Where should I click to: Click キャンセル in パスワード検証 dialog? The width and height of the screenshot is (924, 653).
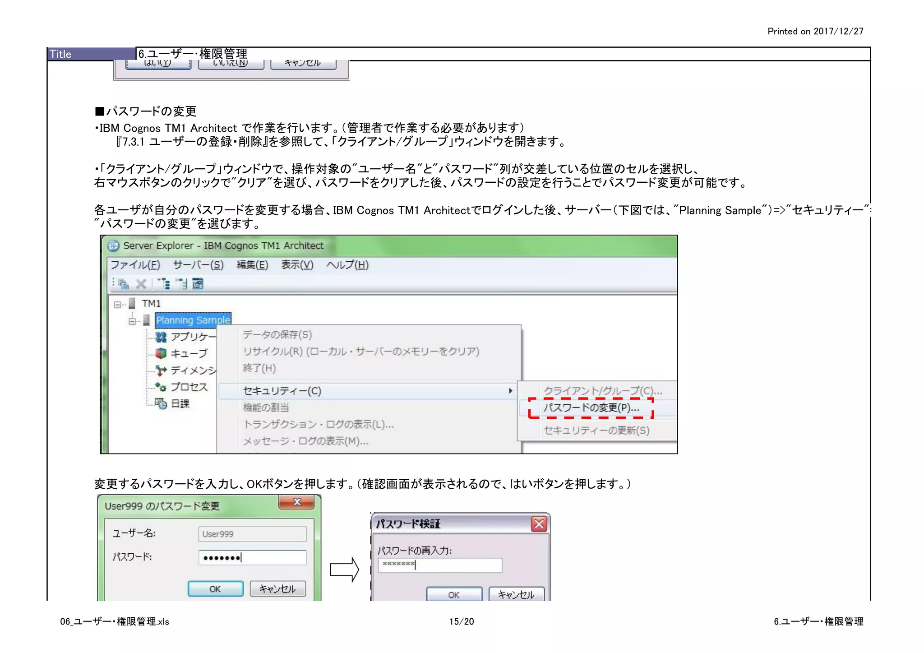click(516, 594)
